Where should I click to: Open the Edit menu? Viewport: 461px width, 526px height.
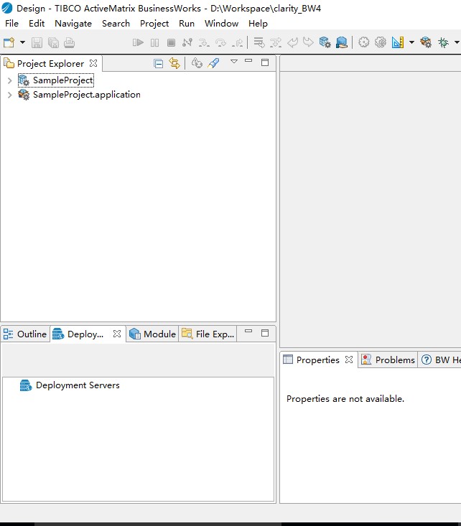pos(37,24)
